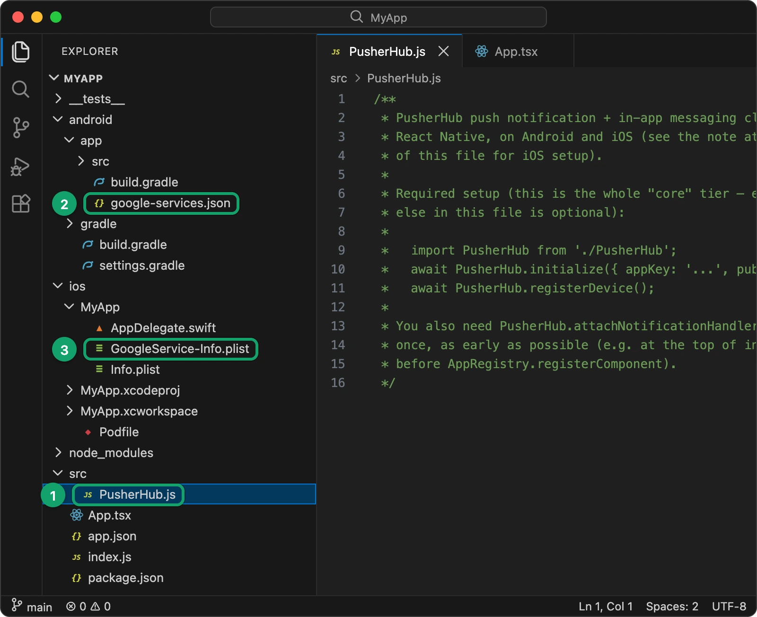
Task: Click the main branch indicator
Action: pyautogui.click(x=32, y=606)
